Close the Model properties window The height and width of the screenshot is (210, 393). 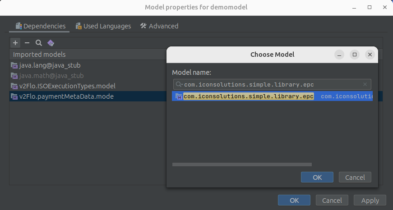tap(385, 7)
